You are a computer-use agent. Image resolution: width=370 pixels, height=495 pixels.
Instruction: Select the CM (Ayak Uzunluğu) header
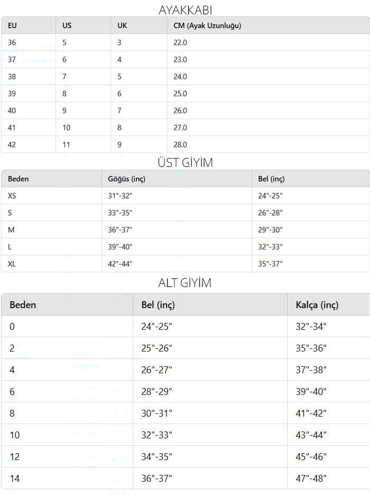(x=207, y=25)
